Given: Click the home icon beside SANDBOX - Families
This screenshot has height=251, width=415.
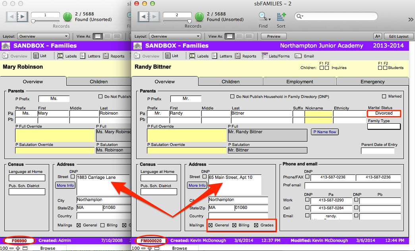Looking at the screenshot, I should pos(138,46).
